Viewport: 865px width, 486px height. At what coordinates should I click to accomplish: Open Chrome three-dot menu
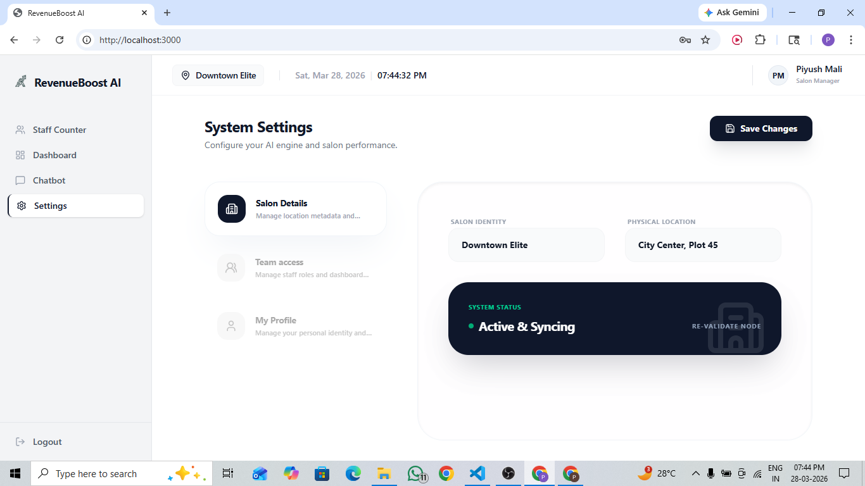pos(850,40)
